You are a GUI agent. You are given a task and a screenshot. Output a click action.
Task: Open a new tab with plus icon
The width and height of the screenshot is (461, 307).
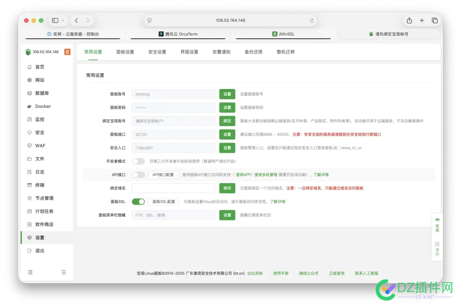click(422, 20)
